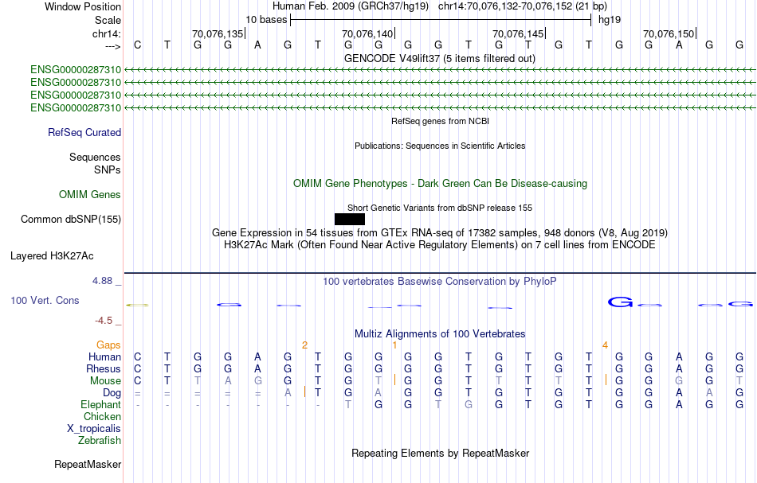Select the Chicken alignment row label
The height and width of the screenshot is (483, 757).
pos(102,416)
